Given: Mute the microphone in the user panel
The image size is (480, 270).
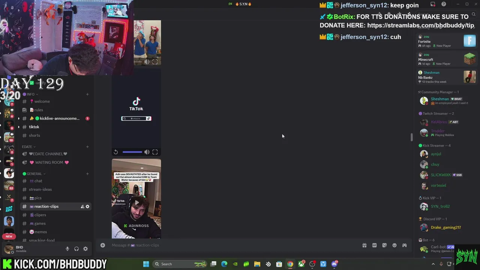Looking at the screenshot, I should [x=67, y=249].
